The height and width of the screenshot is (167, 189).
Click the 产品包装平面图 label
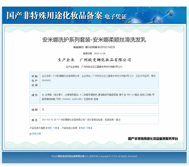(37, 128)
